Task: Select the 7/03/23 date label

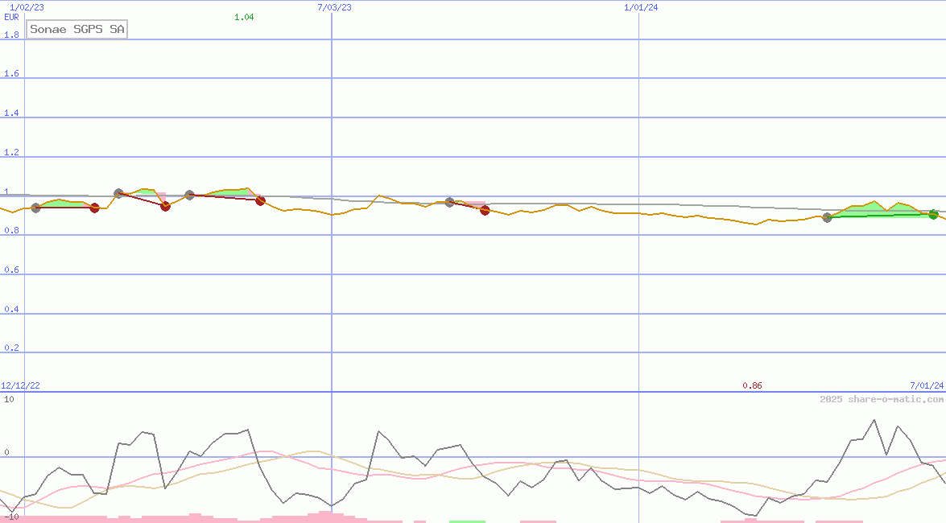Action: point(334,7)
